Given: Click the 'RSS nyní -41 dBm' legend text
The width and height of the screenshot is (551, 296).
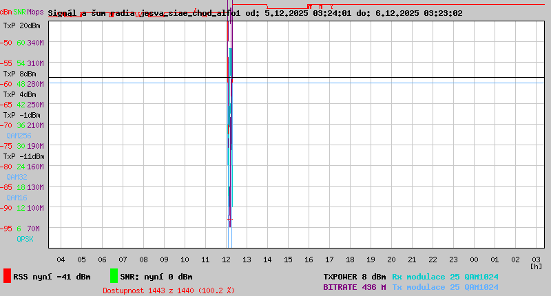Looking at the screenshot, I should click(52, 277).
